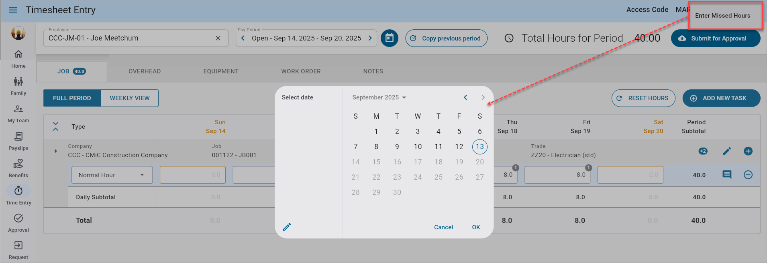Image resolution: width=767 pixels, height=263 pixels.
Task: Select WEEKLY VIEW toggle
Action: pos(130,98)
